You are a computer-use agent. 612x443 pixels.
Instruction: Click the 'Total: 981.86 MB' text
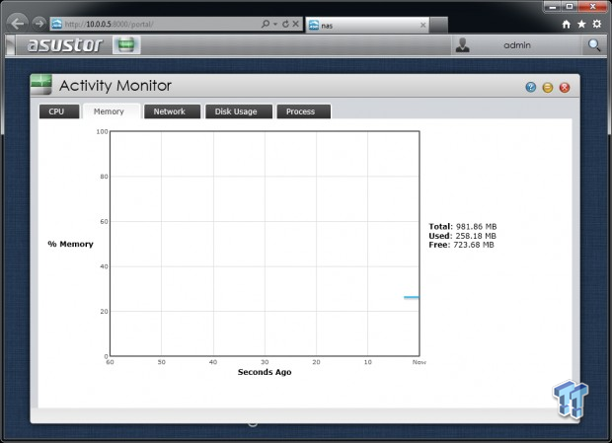tap(463, 227)
